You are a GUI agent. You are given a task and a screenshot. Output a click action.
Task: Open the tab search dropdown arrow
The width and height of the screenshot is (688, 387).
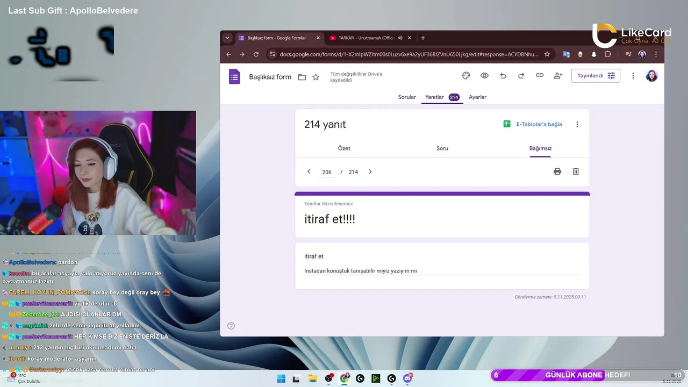click(x=227, y=38)
